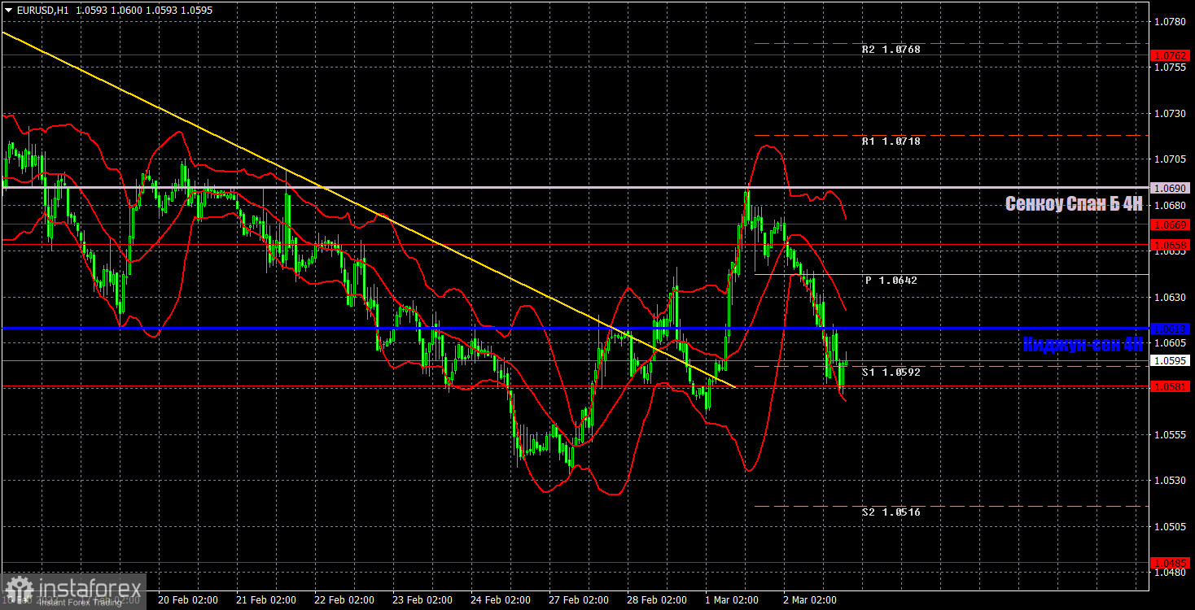Viewport: 1195px width, 610px height.
Task: Click the Сенкоу Спан Б 4H label
Action: (x=1074, y=204)
